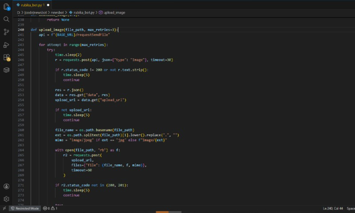Viewport: 355px width, 213px height.
Task: Click the 'ext = os.path.splitext' line
Action: coord(117,135)
